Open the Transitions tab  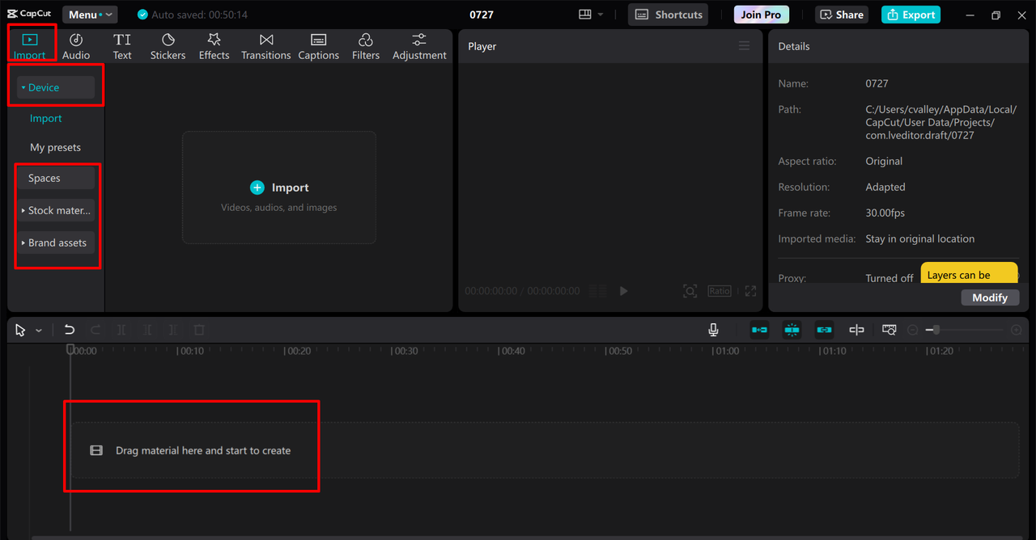[x=266, y=47]
